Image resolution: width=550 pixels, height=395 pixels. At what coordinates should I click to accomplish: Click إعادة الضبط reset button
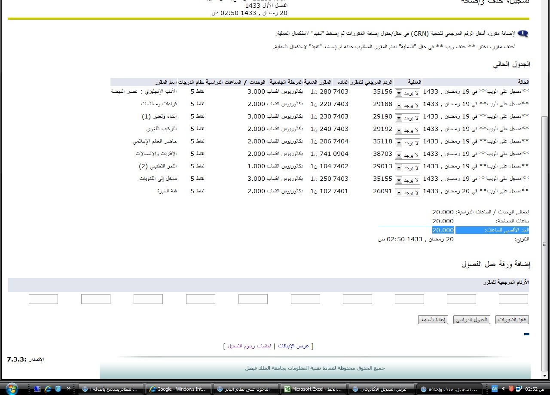(x=433, y=320)
